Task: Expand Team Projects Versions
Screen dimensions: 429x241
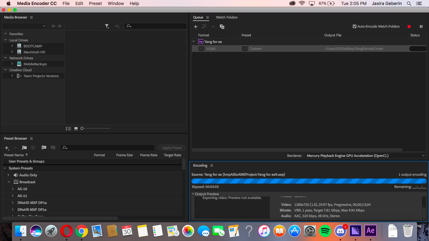Action: (12, 76)
